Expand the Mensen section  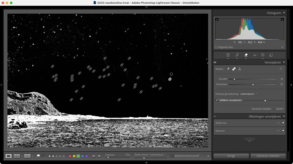coord(283,131)
